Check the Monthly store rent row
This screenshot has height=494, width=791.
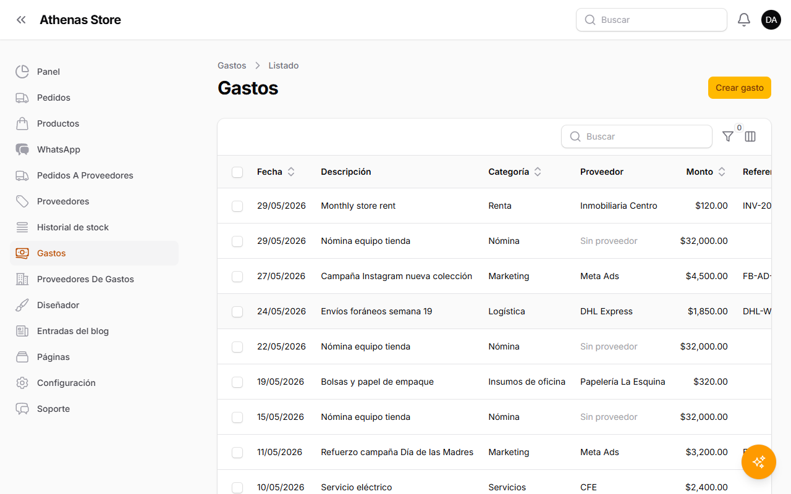[237, 206]
